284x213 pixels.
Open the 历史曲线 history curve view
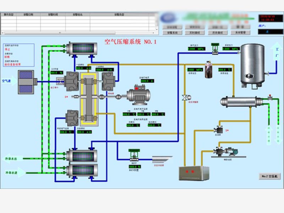click(x=218, y=33)
